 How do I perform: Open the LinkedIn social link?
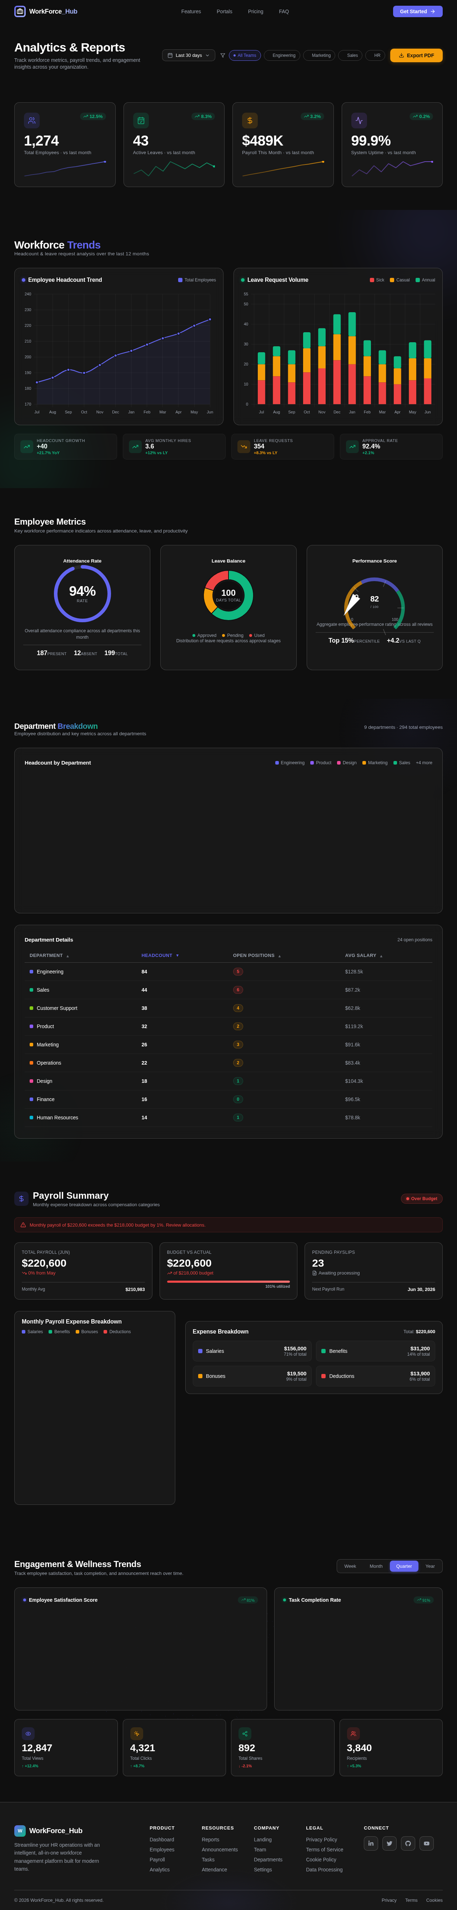point(371,1843)
